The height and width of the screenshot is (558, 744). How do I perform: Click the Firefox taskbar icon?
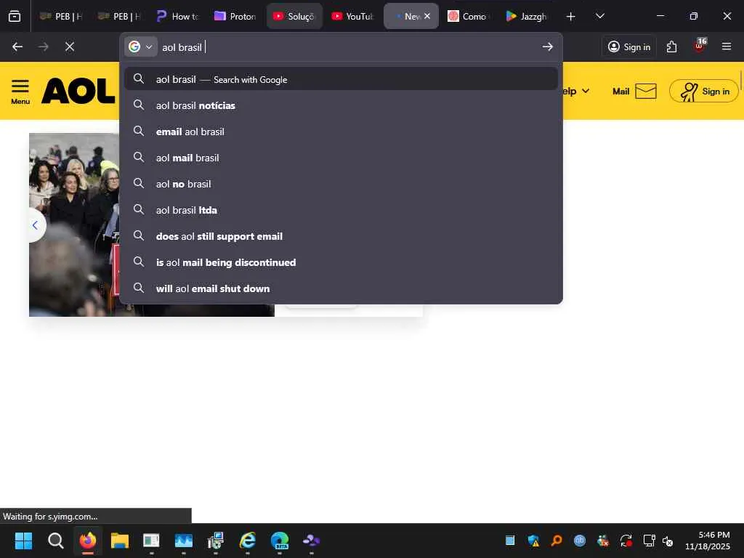coord(88,541)
